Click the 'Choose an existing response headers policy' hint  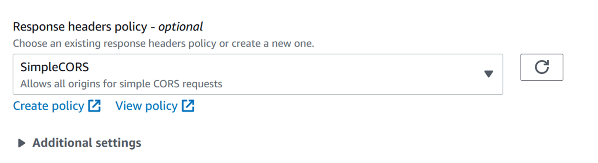pos(163,44)
